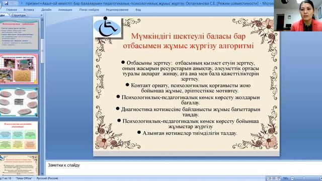The width and height of the screenshot is (322, 181).
Task: Select the thumbnail with colored boxes grid
Action: 19,136
